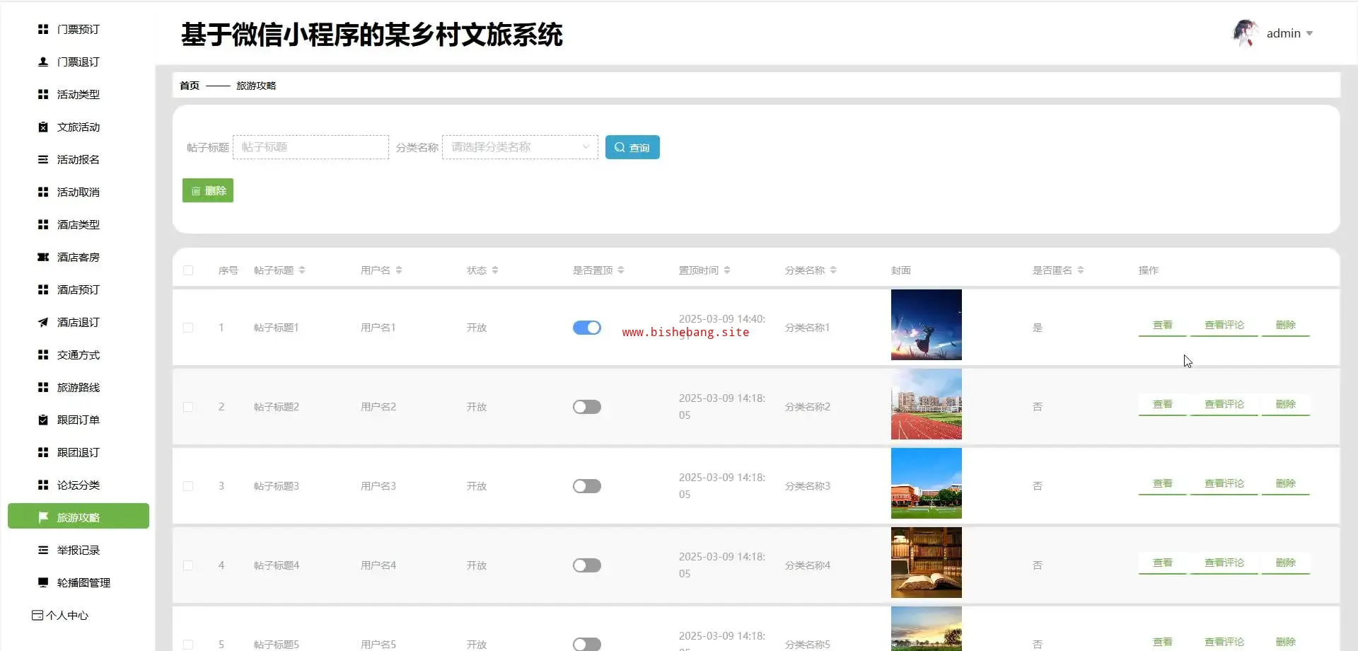
Task: Check the select-all checkbox in table header
Action: [188, 270]
